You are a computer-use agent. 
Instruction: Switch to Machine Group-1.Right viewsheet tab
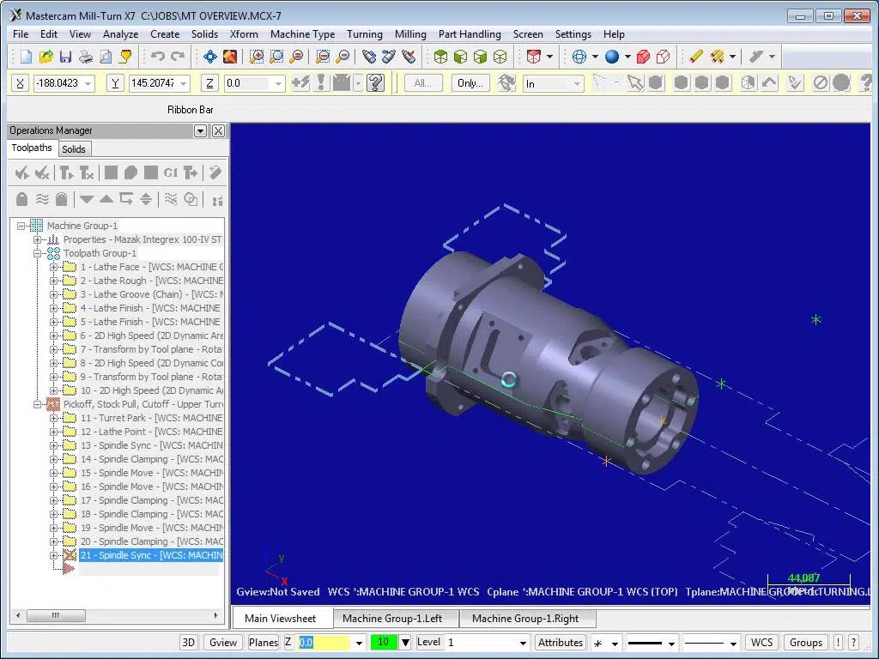coord(525,619)
